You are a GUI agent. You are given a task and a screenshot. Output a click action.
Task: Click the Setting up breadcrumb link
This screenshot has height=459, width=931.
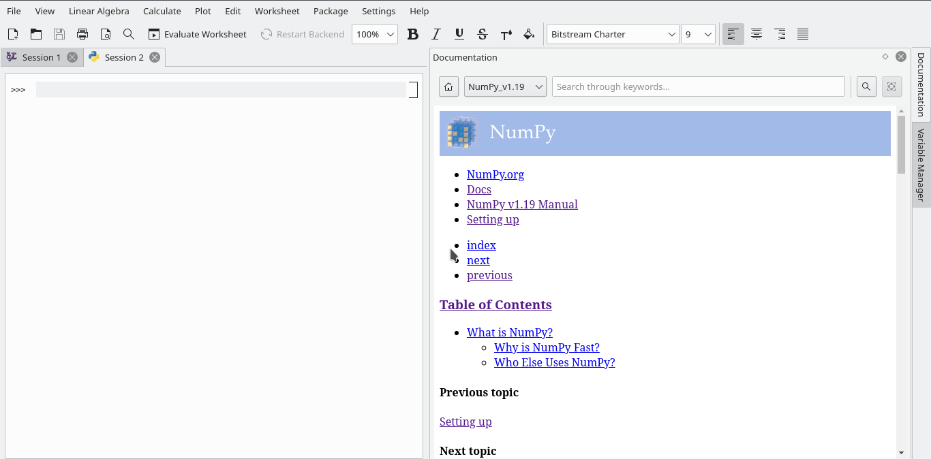[x=493, y=219]
